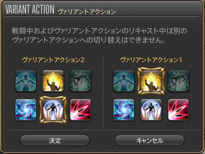Click the white ヴァリアントアクション subtitle in title bar

coord(87,12)
